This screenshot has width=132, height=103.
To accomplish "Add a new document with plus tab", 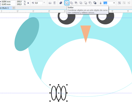I will [14, 8].
